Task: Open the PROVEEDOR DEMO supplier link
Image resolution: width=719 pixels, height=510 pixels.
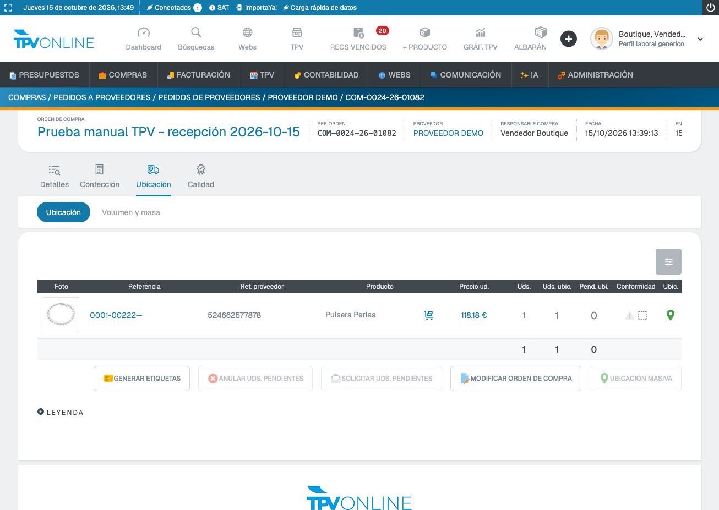Action: (448, 133)
